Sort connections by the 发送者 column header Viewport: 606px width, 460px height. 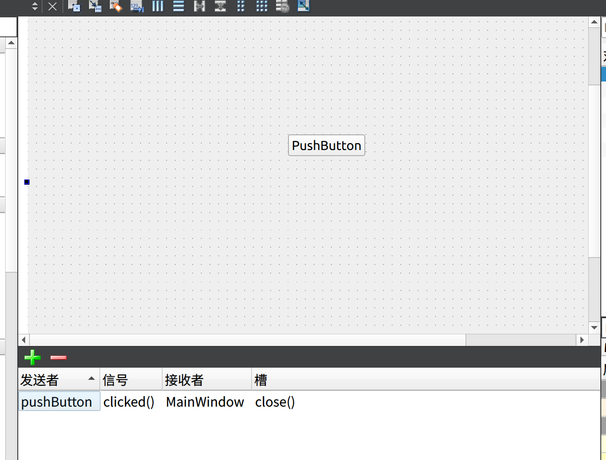click(x=59, y=380)
